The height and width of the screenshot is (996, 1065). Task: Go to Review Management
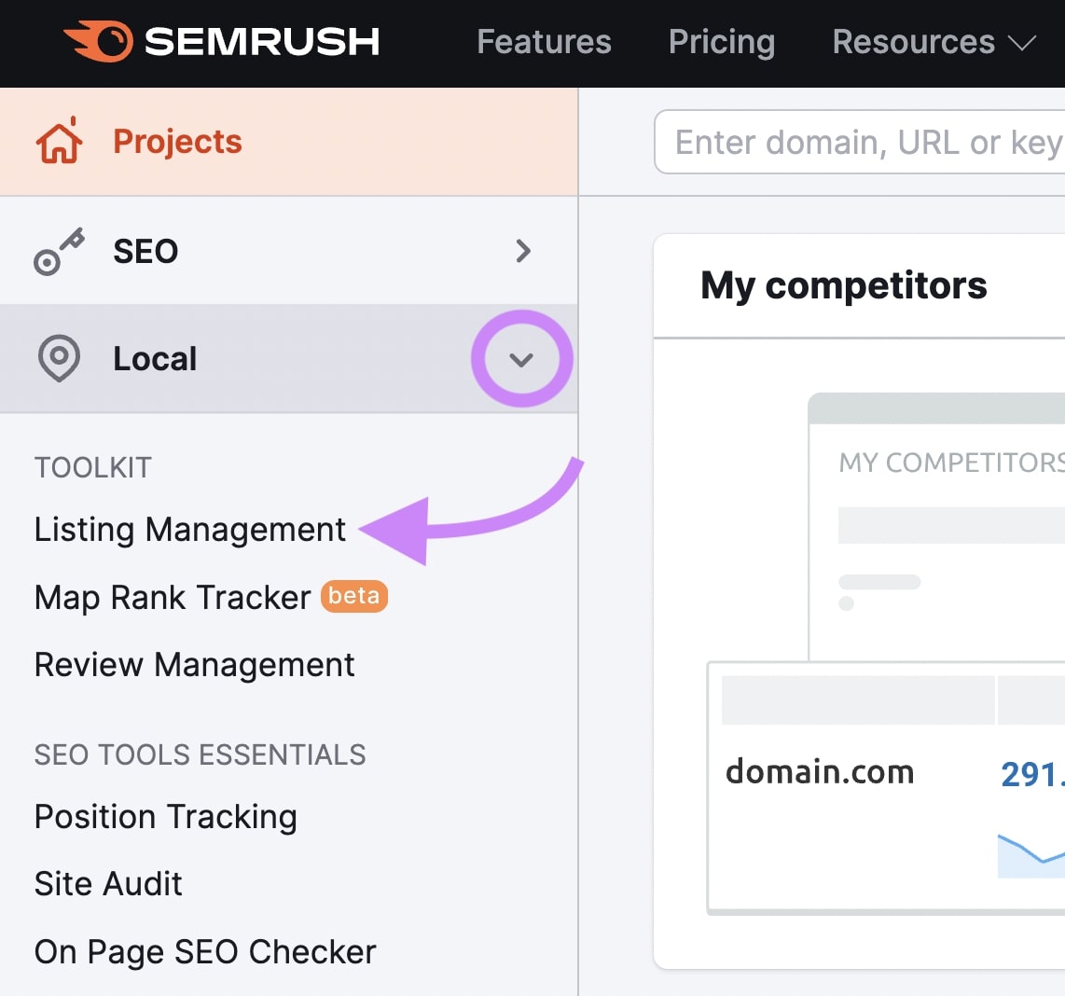coord(194,665)
